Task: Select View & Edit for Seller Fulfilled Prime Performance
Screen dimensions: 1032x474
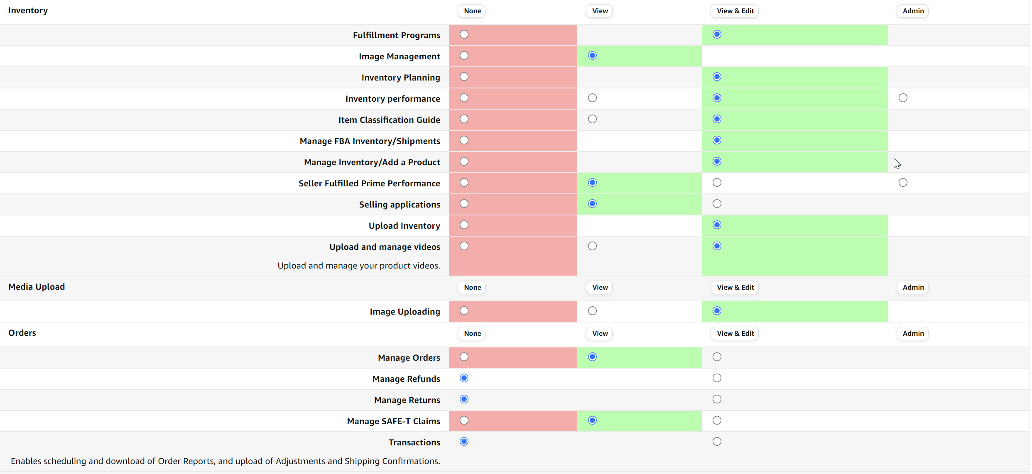Action: coord(716,183)
